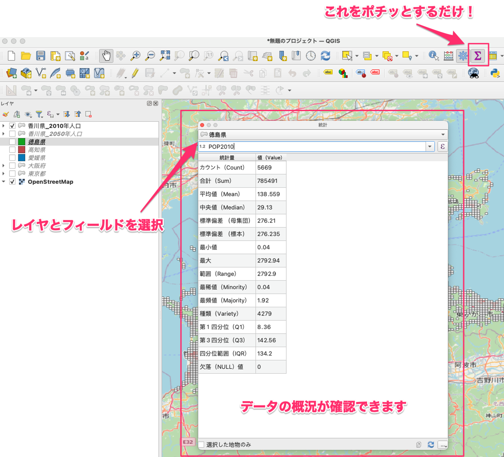Click the Zoom In magnifier tool
Image resolution: width=504 pixels, height=457 pixels.
[135, 56]
